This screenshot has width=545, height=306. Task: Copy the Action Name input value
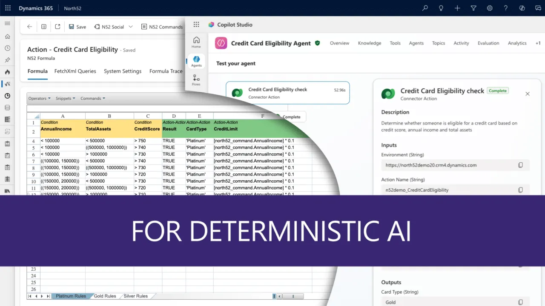click(x=520, y=190)
